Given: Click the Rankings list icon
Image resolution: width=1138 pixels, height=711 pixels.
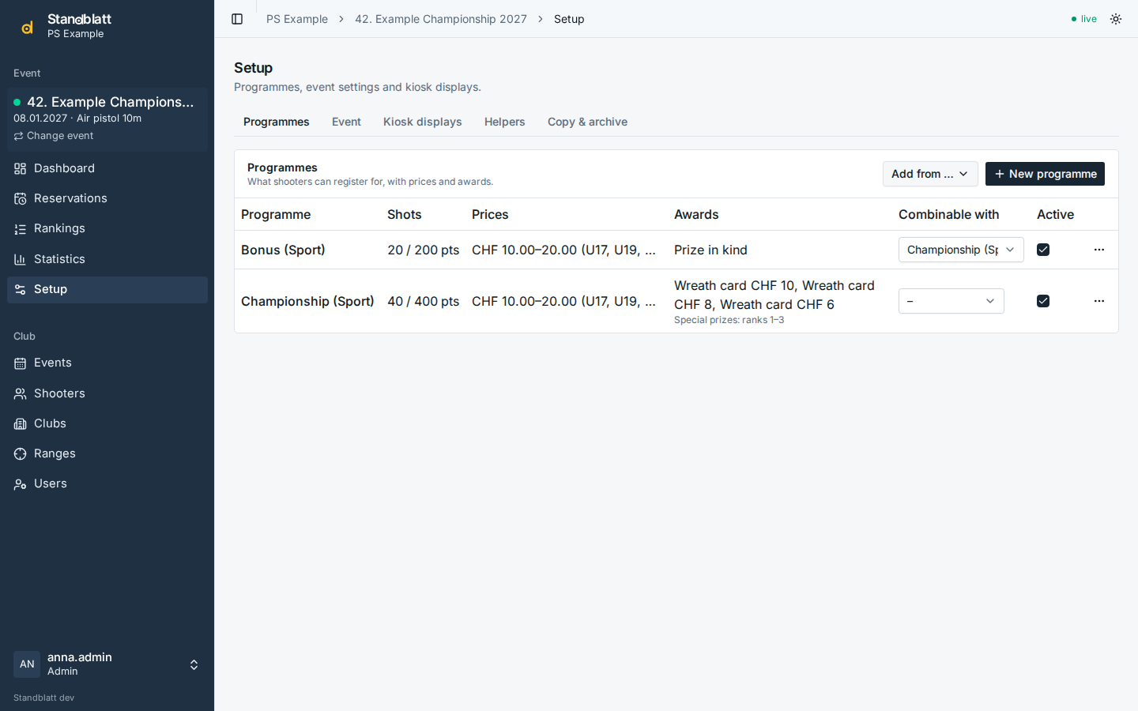Looking at the screenshot, I should (x=21, y=228).
